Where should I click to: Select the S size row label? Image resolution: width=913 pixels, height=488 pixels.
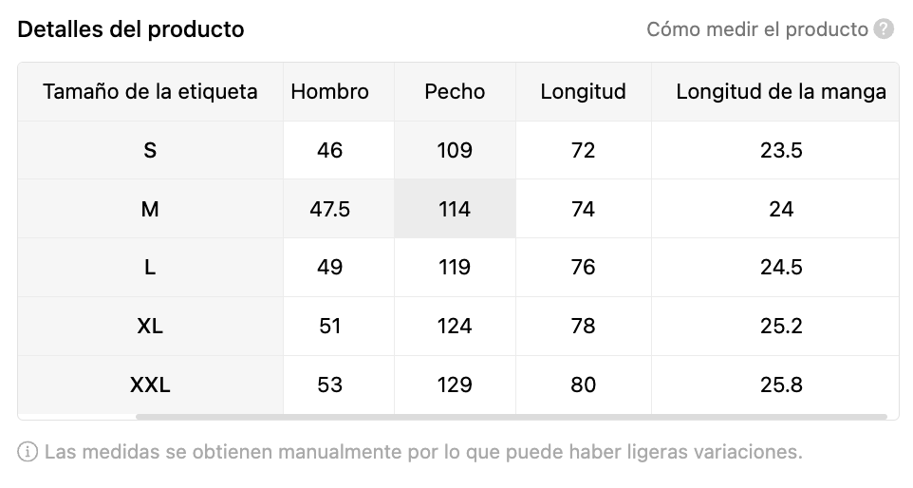(150, 150)
